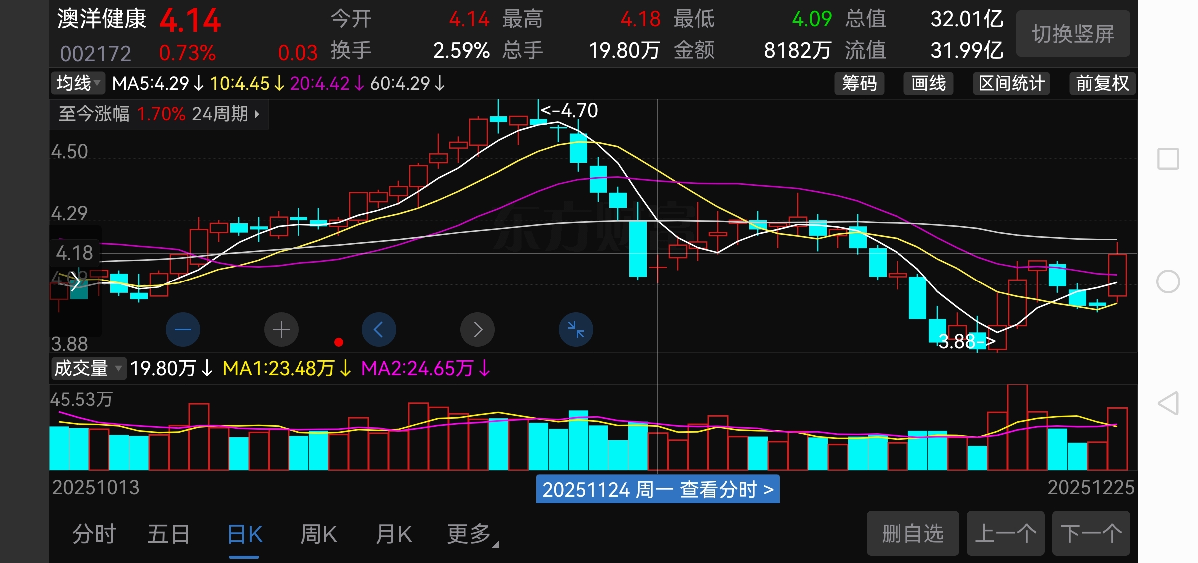Open the 均线 indicator dropdown
Image resolution: width=1198 pixels, height=563 pixels.
78,83
